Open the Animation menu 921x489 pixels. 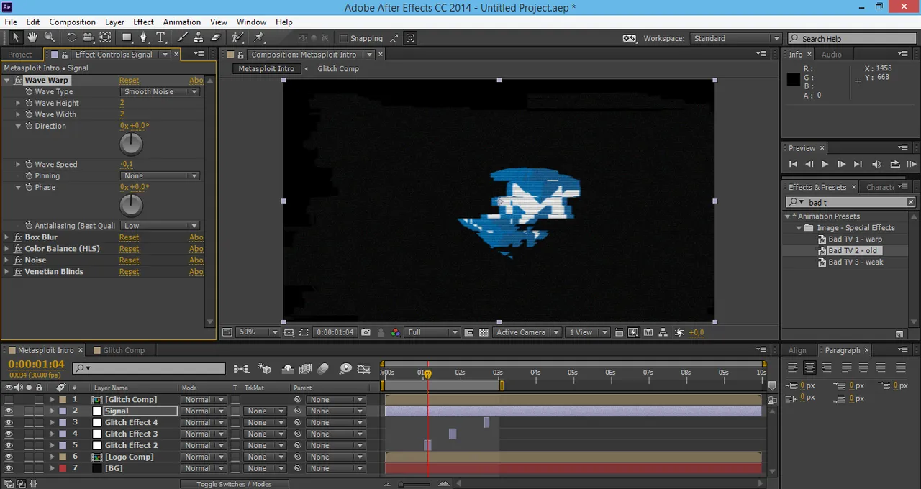181,22
